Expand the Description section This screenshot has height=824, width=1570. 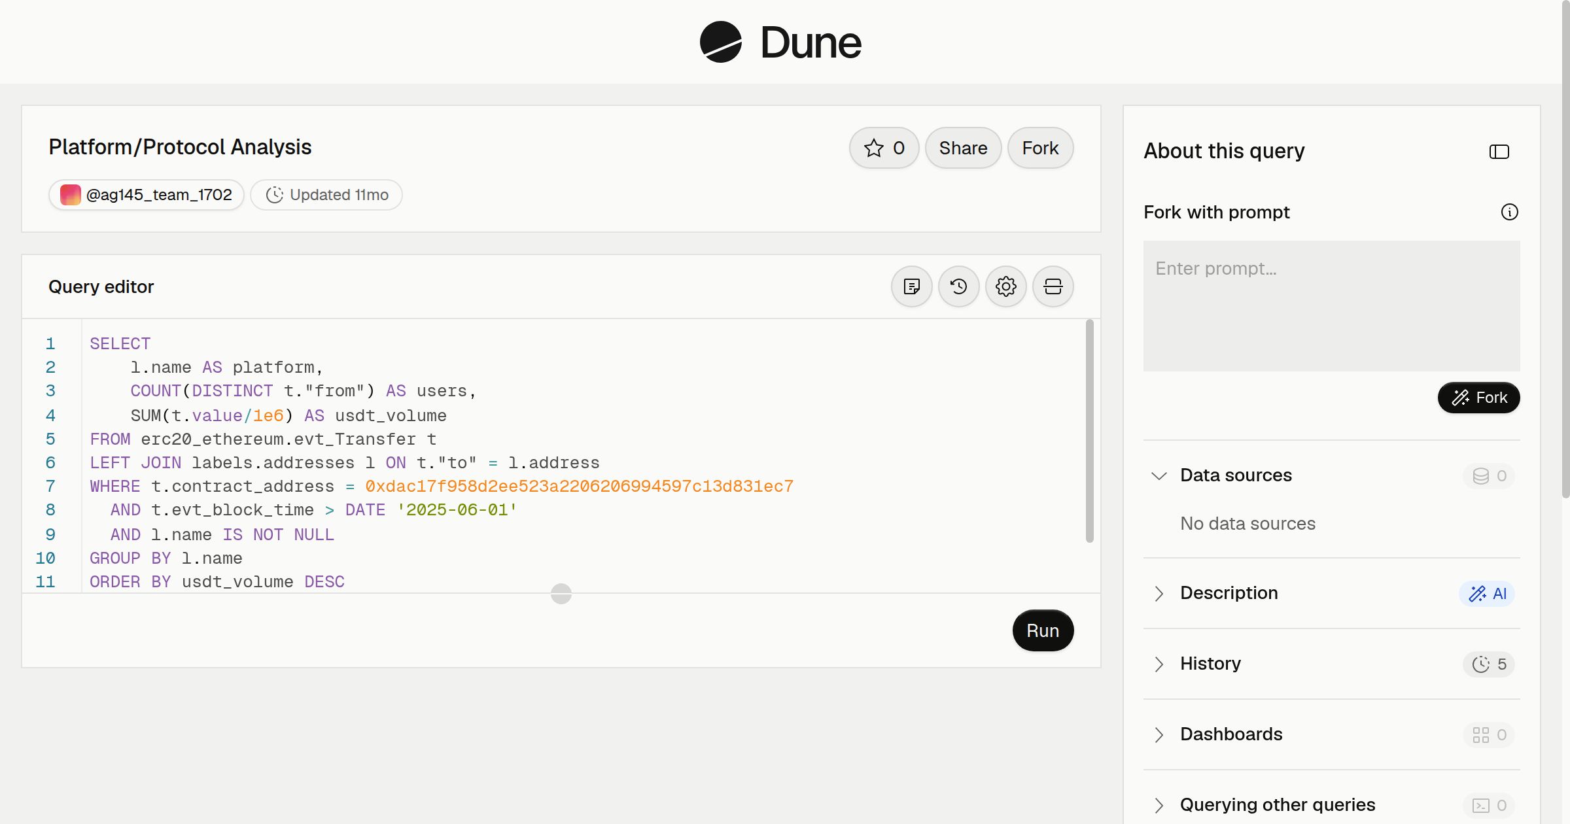[x=1159, y=593]
